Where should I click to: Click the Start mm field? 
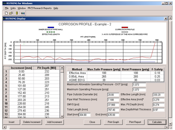tap(85, 115)
